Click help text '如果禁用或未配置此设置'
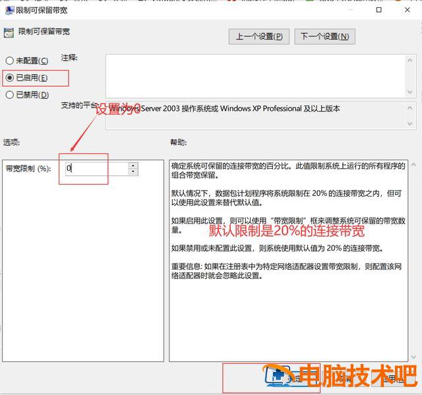 click(212, 248)
